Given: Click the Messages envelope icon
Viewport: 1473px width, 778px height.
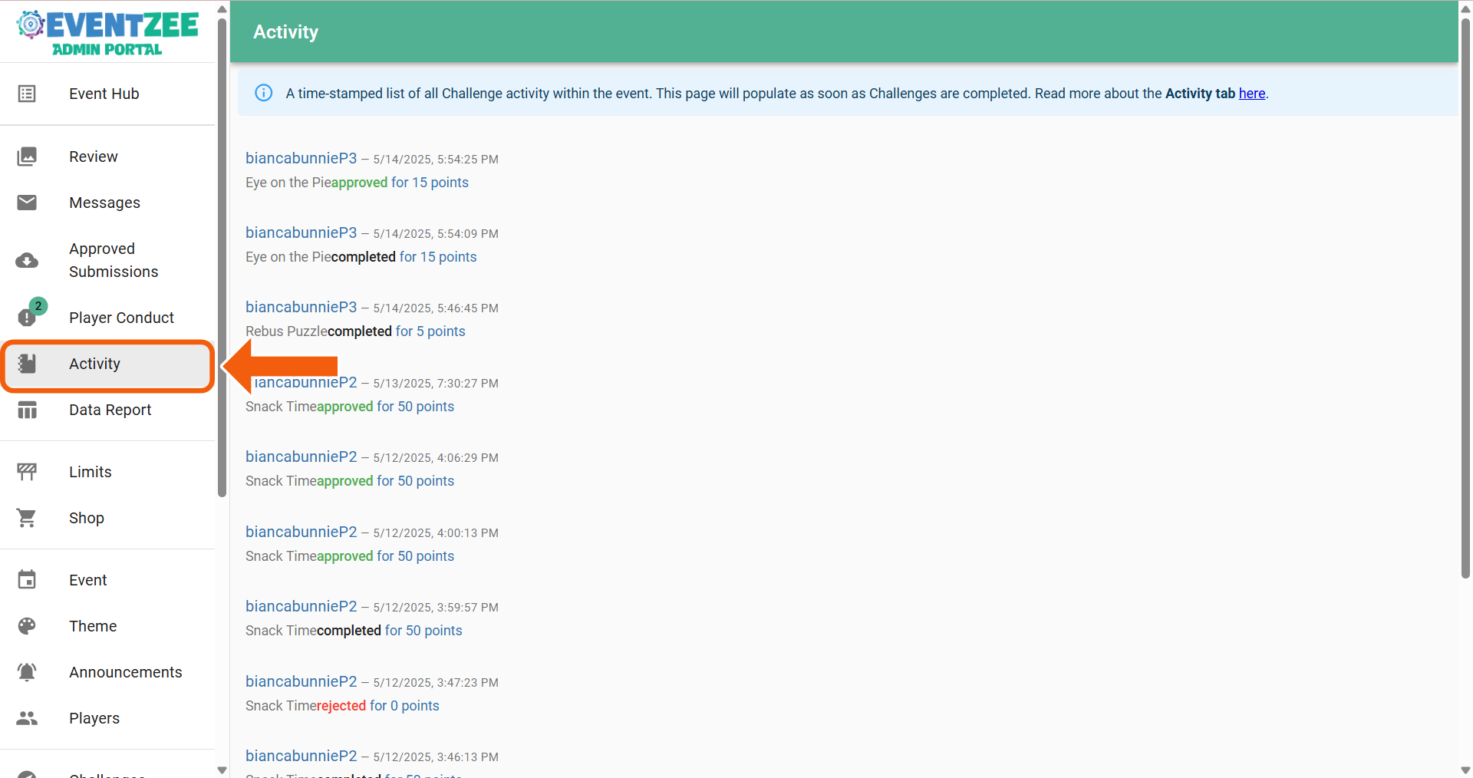Looking at the screenshot, I should [27, 203].
